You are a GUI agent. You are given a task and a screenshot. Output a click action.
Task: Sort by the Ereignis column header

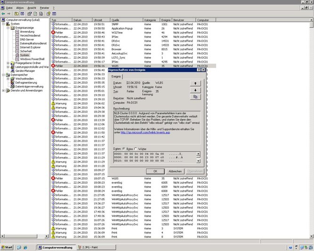pyautogui.click(x=166, y=20)
